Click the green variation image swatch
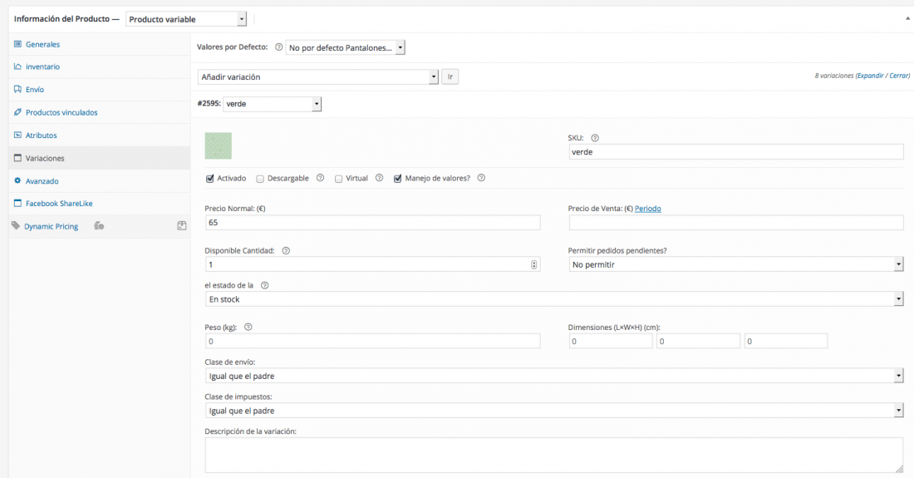This screenshot has width=914, height=478. [218, 145]
